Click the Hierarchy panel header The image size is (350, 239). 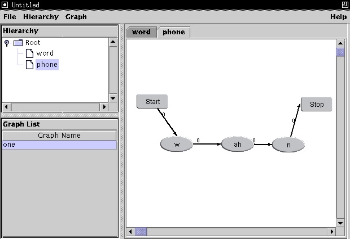coord(60,31)
